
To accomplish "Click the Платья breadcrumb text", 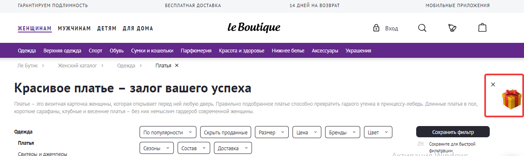I will [x=163, y=66].
